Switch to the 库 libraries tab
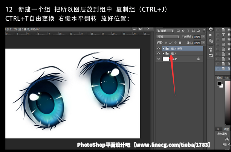The height and width of the screenshot is (152, 231). click(218, 129)
